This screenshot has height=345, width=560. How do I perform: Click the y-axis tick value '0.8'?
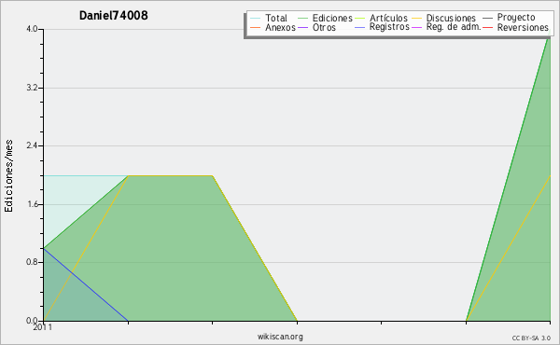tap(32, 262)
